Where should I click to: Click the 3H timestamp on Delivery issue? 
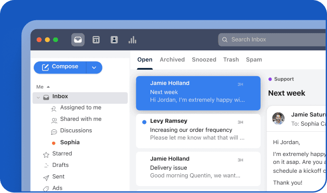point(240,160)
